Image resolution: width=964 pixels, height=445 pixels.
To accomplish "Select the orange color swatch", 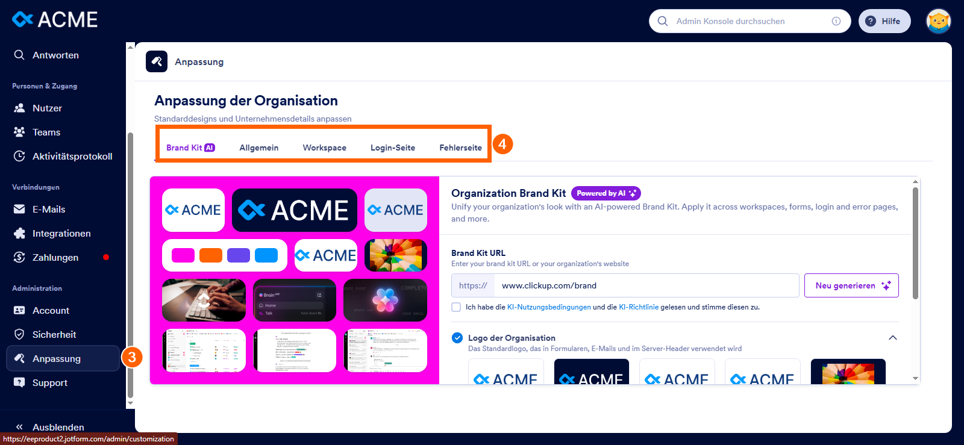I will 211,255.
